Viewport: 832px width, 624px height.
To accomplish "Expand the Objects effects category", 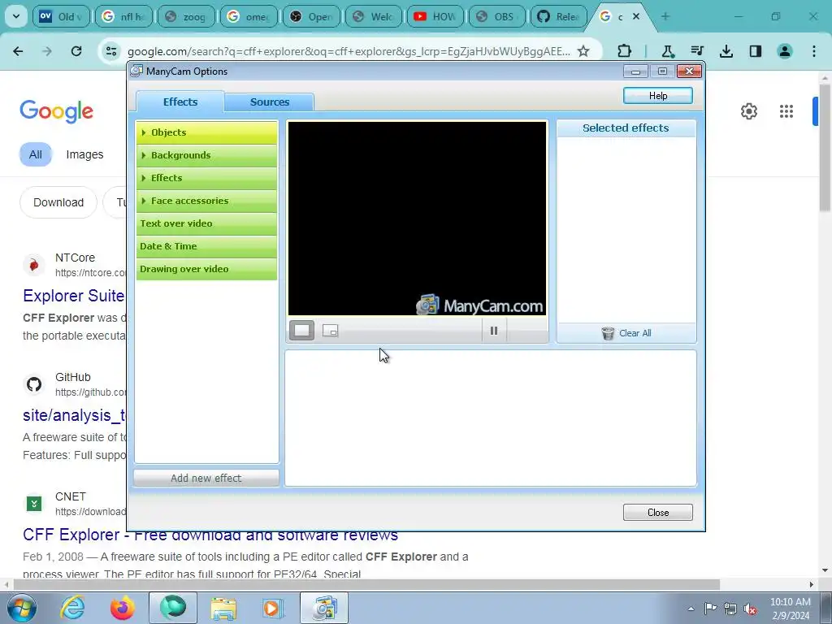I will click(206, 132).
